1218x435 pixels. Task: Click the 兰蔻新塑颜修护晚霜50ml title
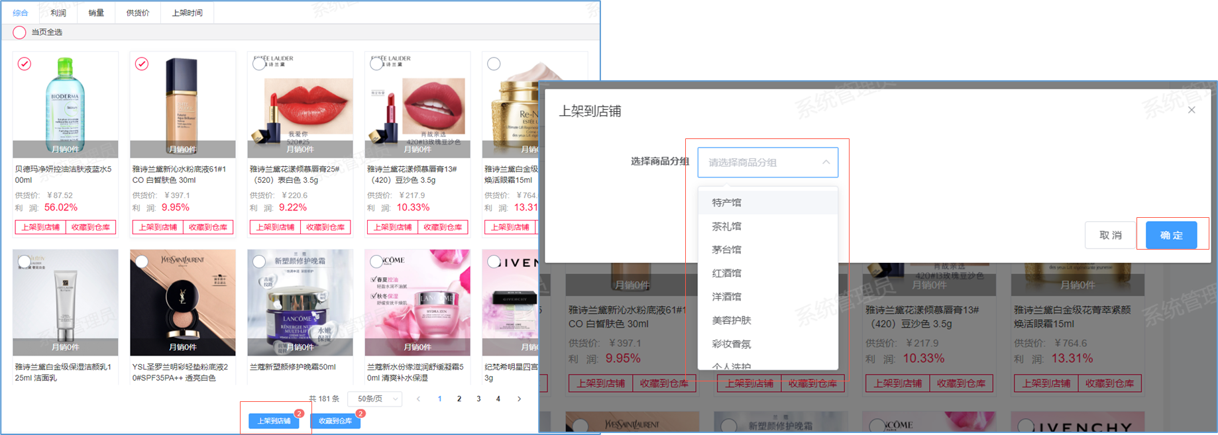(x=292, y=367)
